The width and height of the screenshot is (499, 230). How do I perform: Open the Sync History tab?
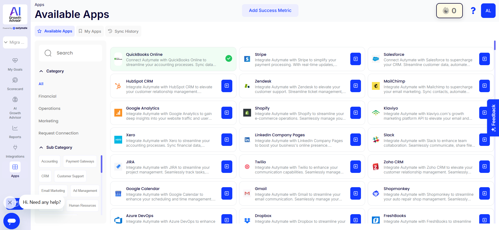point(123,31)
